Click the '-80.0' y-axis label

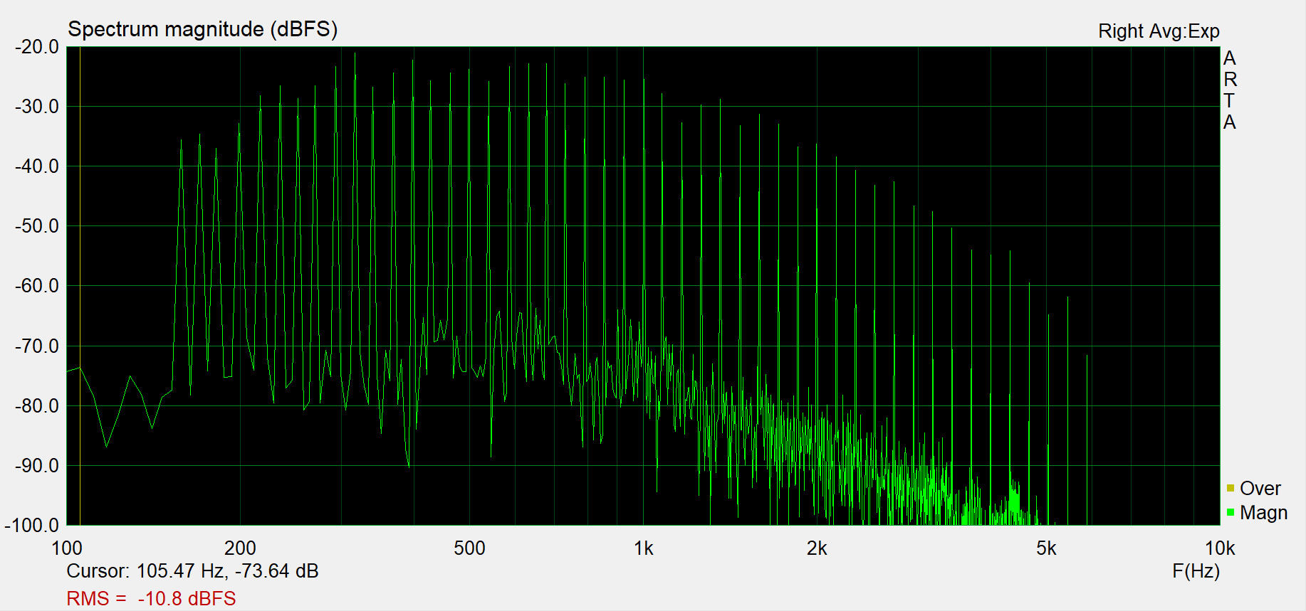click(x=37, y=406)
